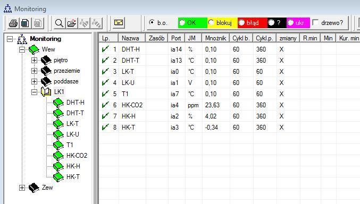
Task: Select the T1 label in tree
Action: tap(70, 145)
